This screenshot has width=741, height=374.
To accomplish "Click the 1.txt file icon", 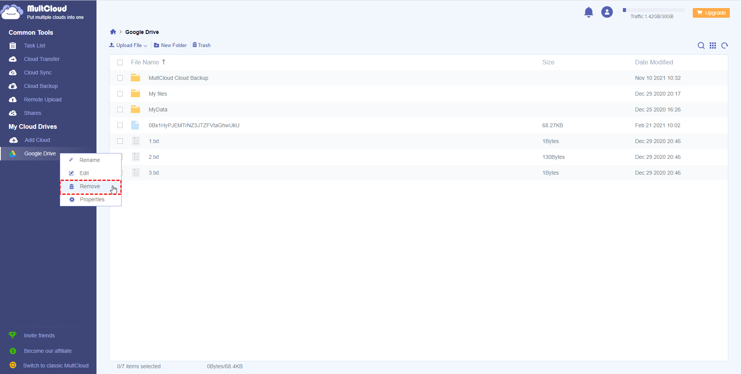I will pos(136,141).
